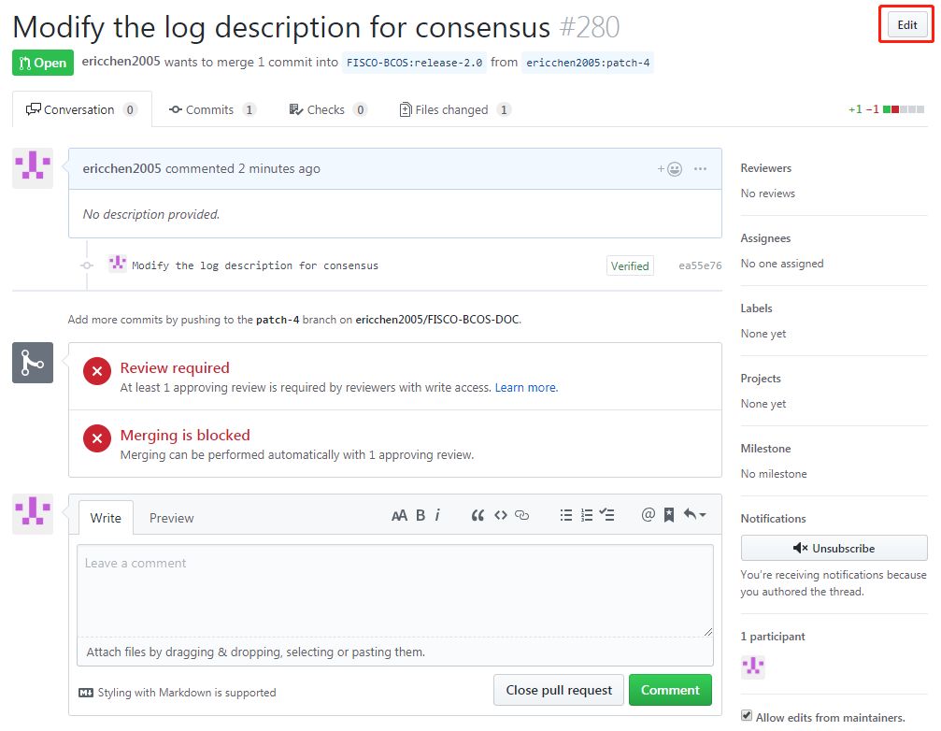Insert a bulleted list
Screen dimensions: 941x731
(565, 515)
